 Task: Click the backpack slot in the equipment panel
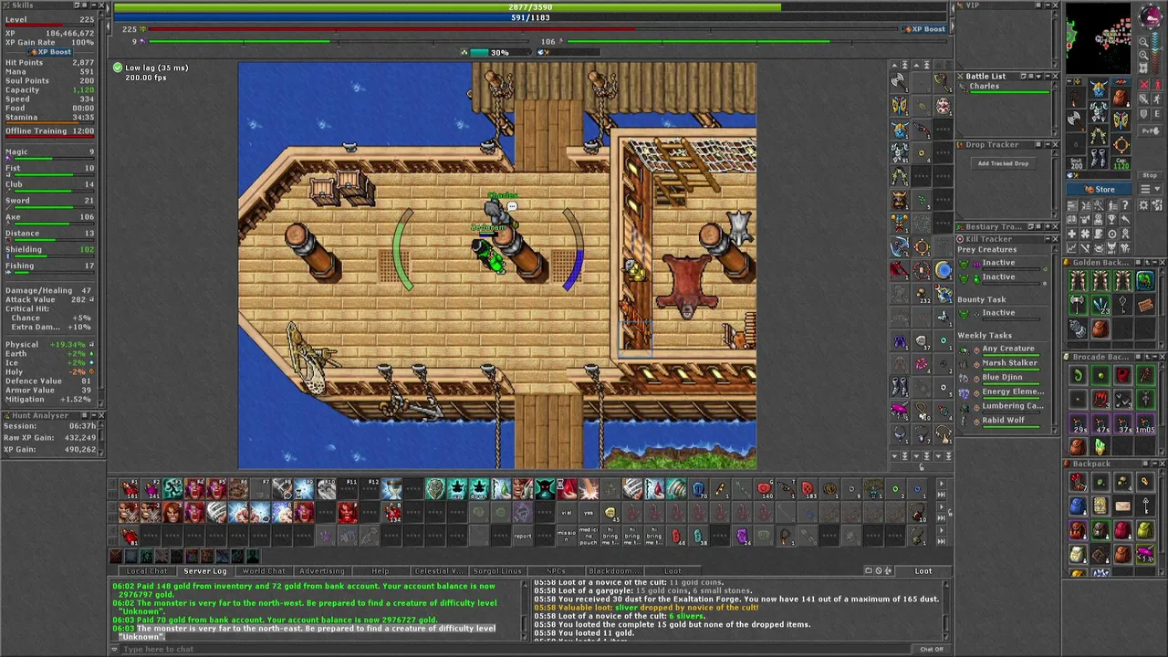[1121, 98]
